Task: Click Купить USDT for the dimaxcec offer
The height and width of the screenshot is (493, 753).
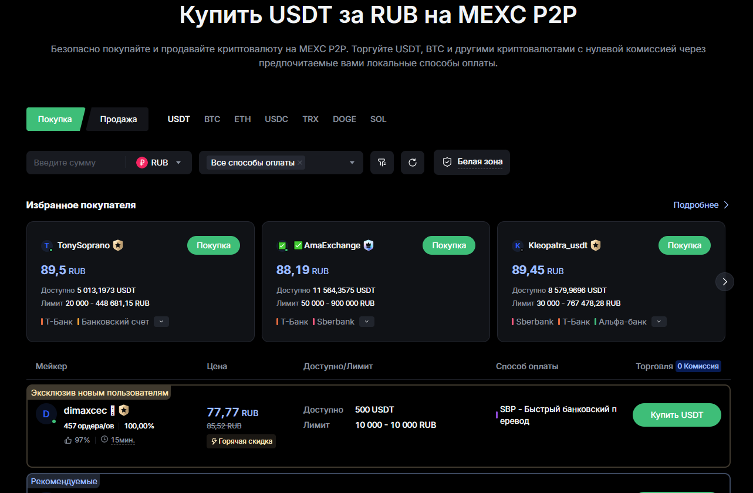Action: (x=677, y=415)
